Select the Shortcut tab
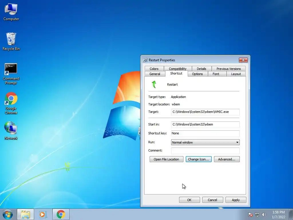This screenshot has width=293, height=220. [176, 73]
